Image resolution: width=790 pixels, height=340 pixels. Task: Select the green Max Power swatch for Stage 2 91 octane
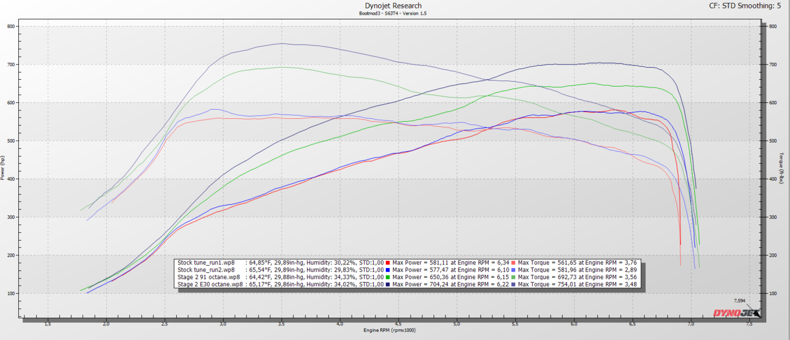tap(388, 277)
